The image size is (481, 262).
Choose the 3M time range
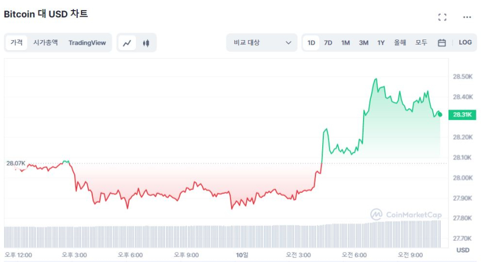tap(364, 43)
